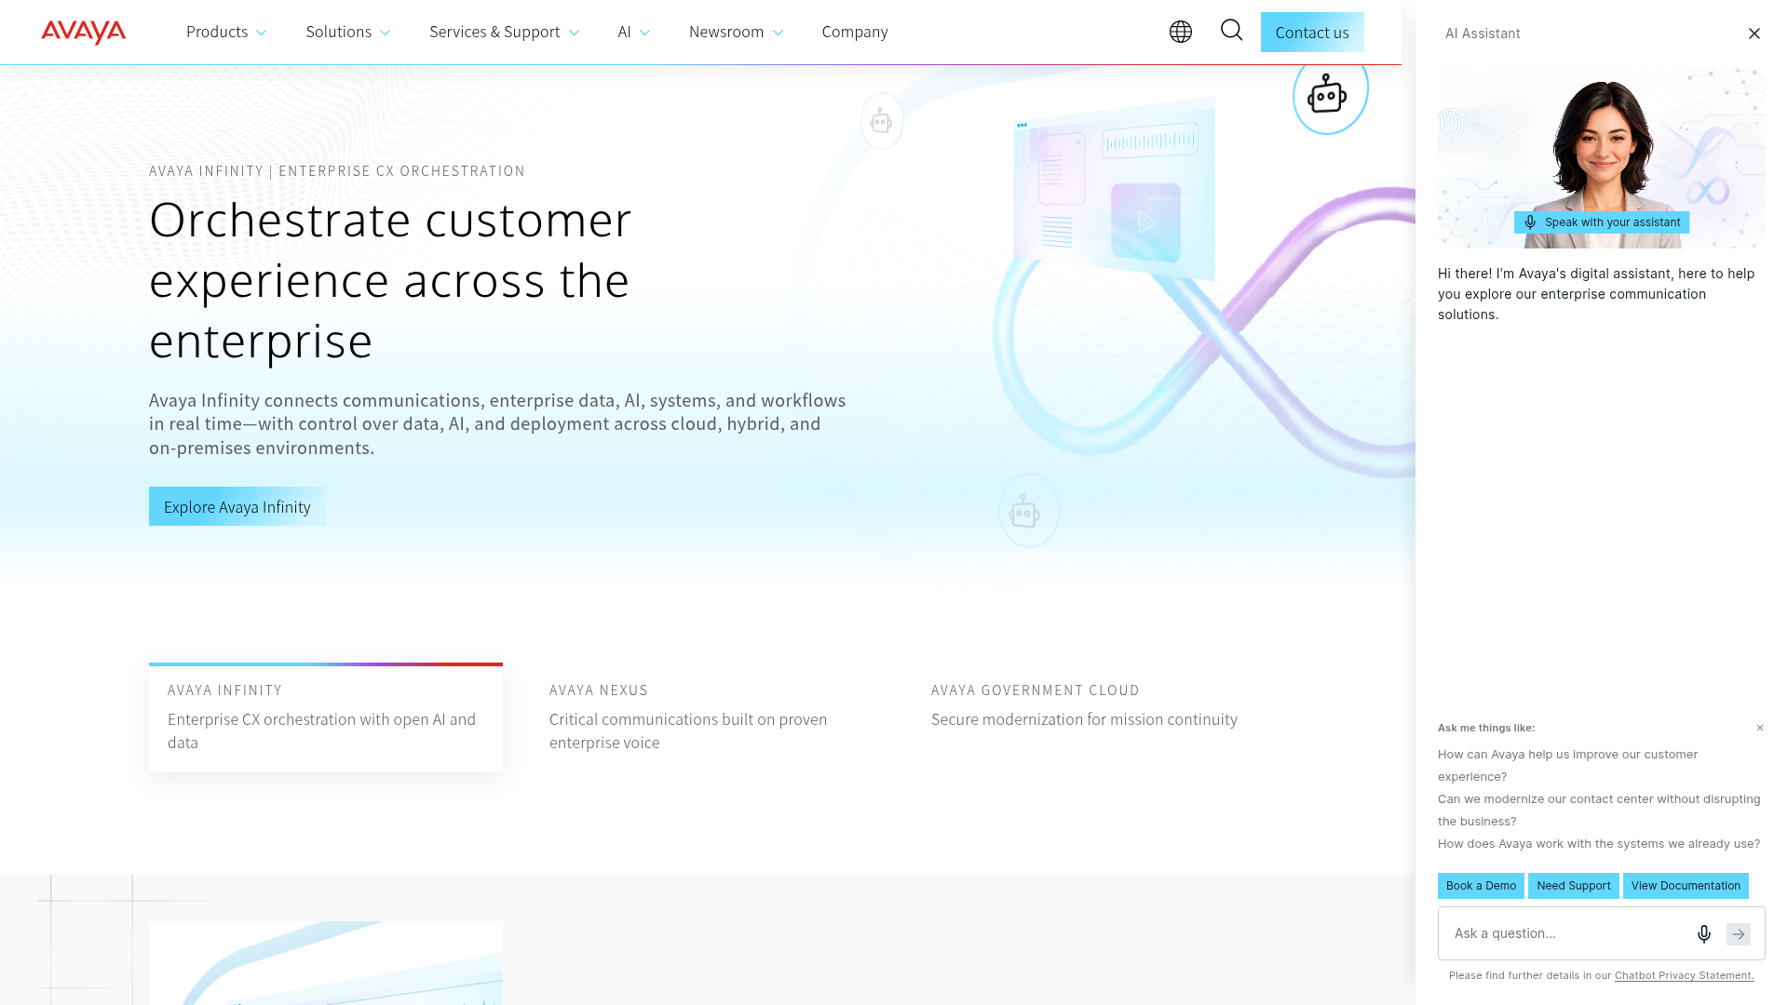Viewport: 1788px width, 1005px height.
Task: Open the AI menu item
Action: [x=625, y=32]
